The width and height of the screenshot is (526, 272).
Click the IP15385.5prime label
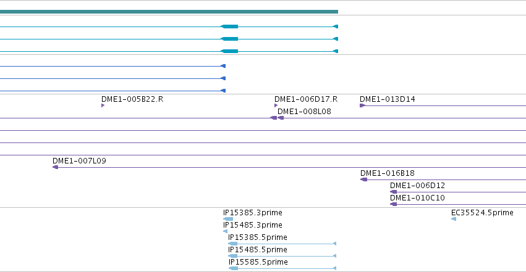(258, 237)
